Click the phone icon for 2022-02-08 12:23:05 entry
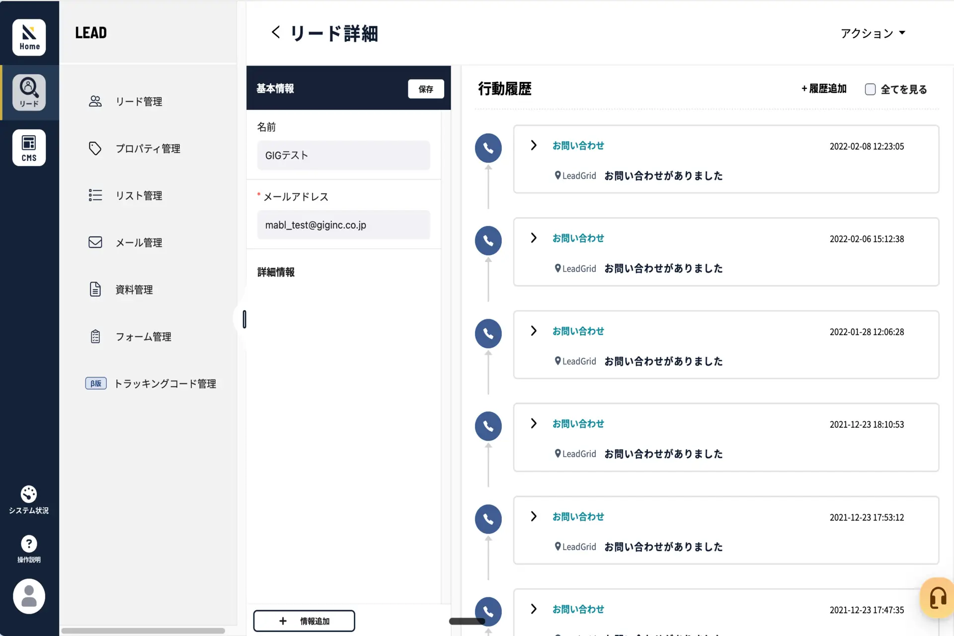954x636 pixels. coord(488,148)
